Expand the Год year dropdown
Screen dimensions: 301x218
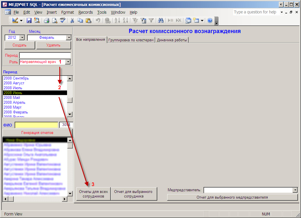[22, 38]
